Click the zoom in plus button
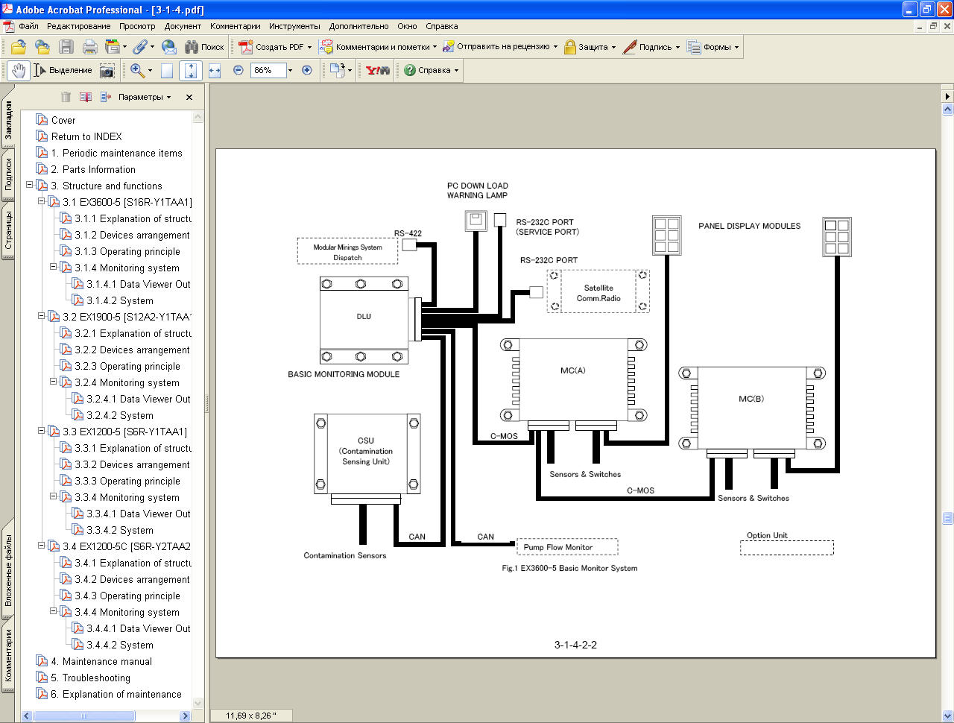 click(306, 70)
